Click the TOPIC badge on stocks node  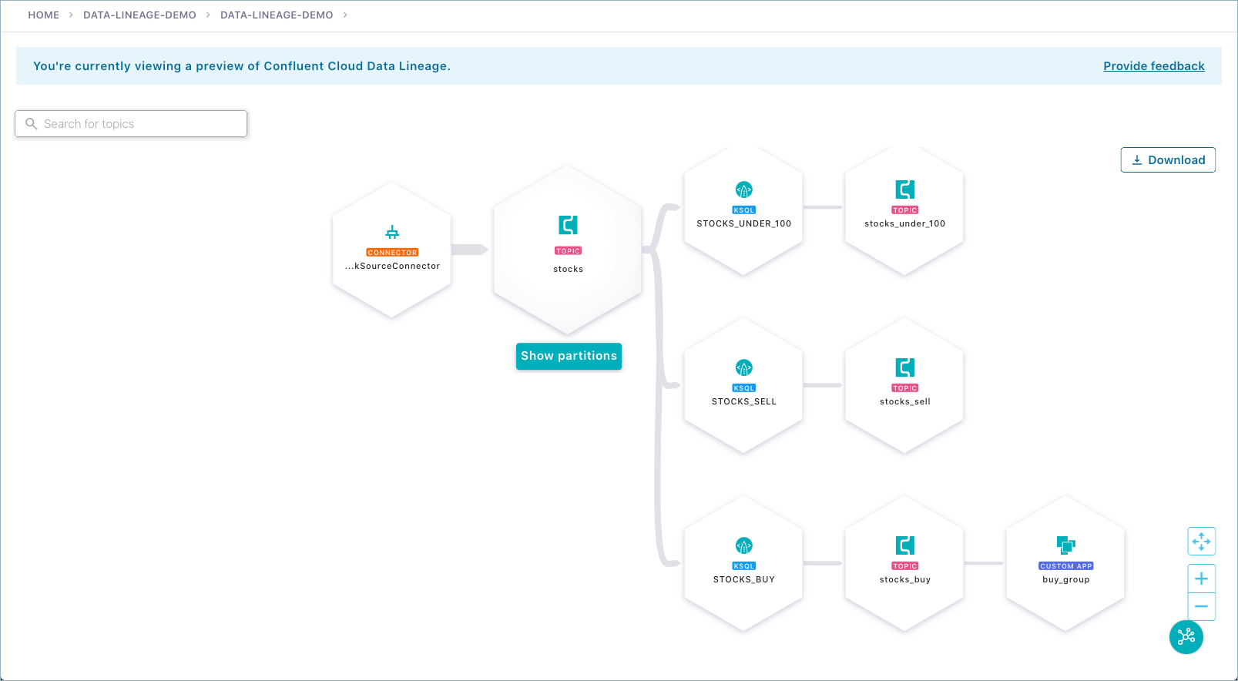569,251
